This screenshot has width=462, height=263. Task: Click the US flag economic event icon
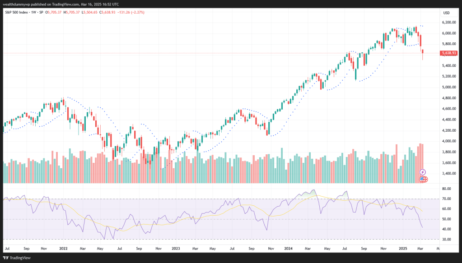click(423, 179)
